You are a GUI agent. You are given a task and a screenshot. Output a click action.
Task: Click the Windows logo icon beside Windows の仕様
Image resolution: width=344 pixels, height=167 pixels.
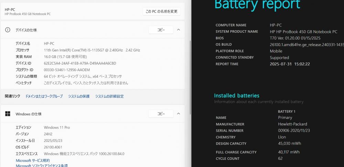click(x=8, y=114)
